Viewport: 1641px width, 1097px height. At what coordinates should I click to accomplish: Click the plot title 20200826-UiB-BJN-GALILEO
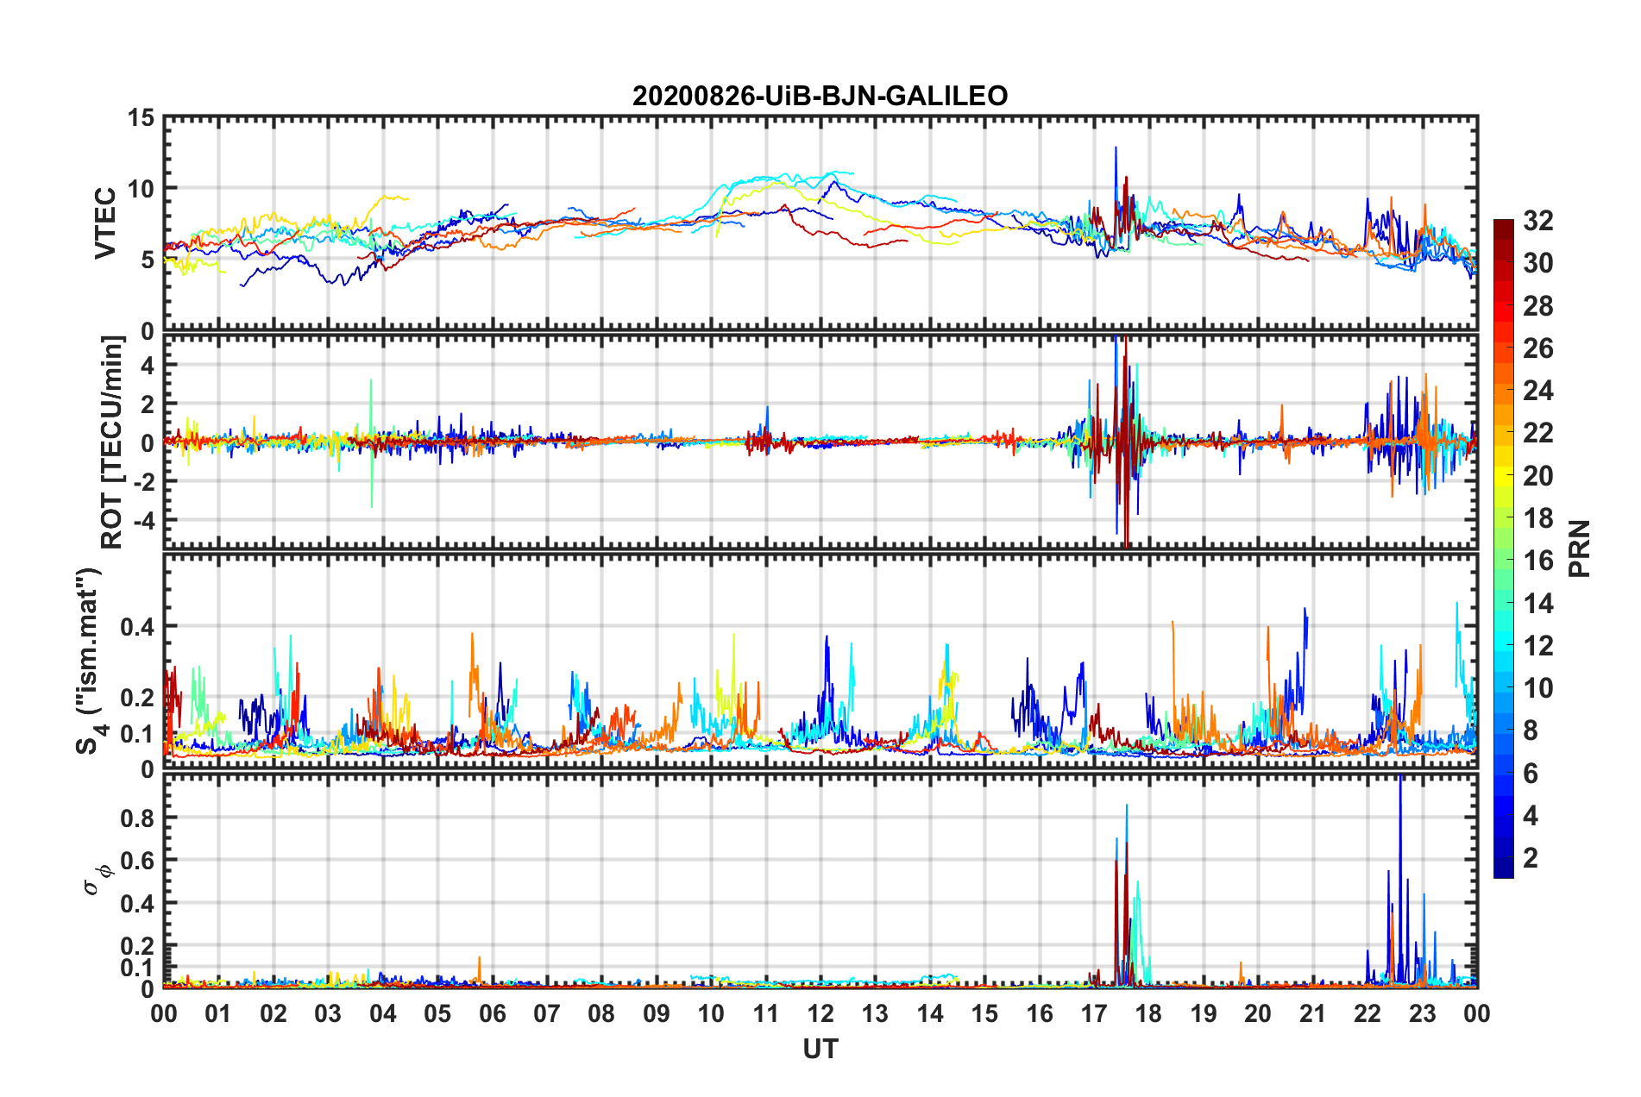click(820, 96)
